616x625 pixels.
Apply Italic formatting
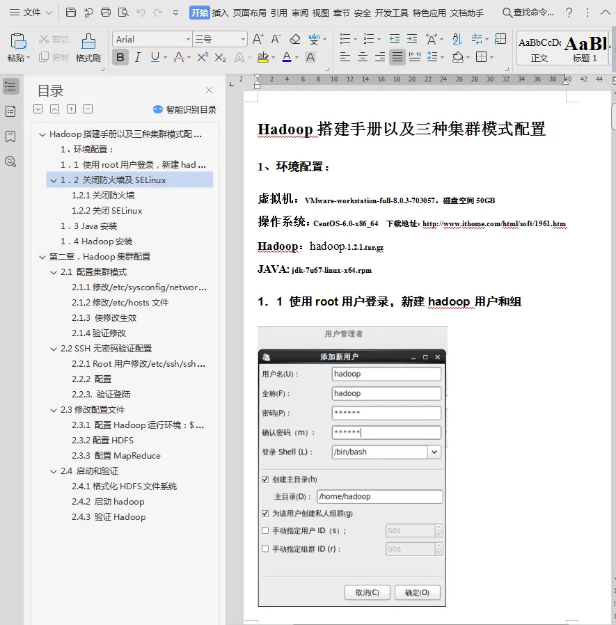(138, 57)
